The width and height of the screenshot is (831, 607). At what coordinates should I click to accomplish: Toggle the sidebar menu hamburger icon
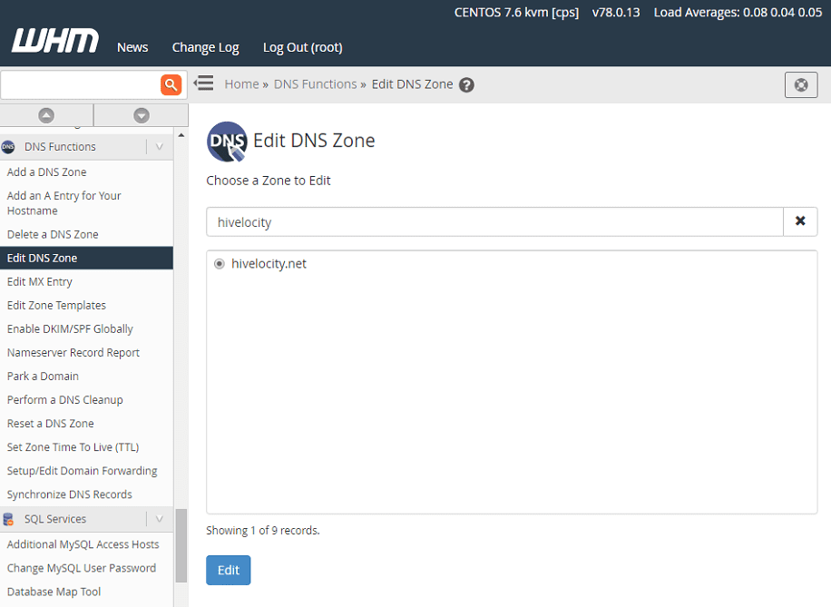click(204, 83)
